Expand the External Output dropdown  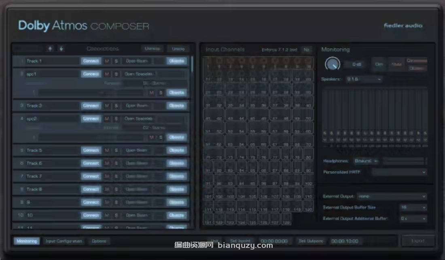pyautogui.click(x=392, y=196)
